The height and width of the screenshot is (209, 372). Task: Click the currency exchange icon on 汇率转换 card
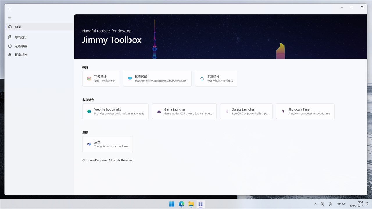pyautogui.click(x=202, y=79)
